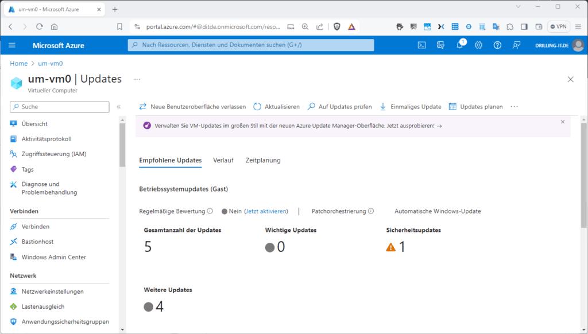Click the Azure global search box
This screenshot has height=334, width=588.
click(x=251, y=45)
